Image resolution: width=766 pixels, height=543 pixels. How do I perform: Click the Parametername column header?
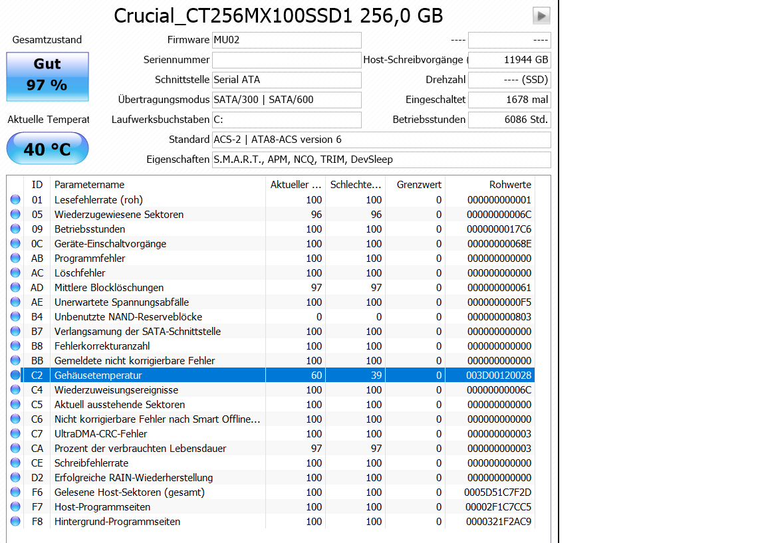click(158, 185)
